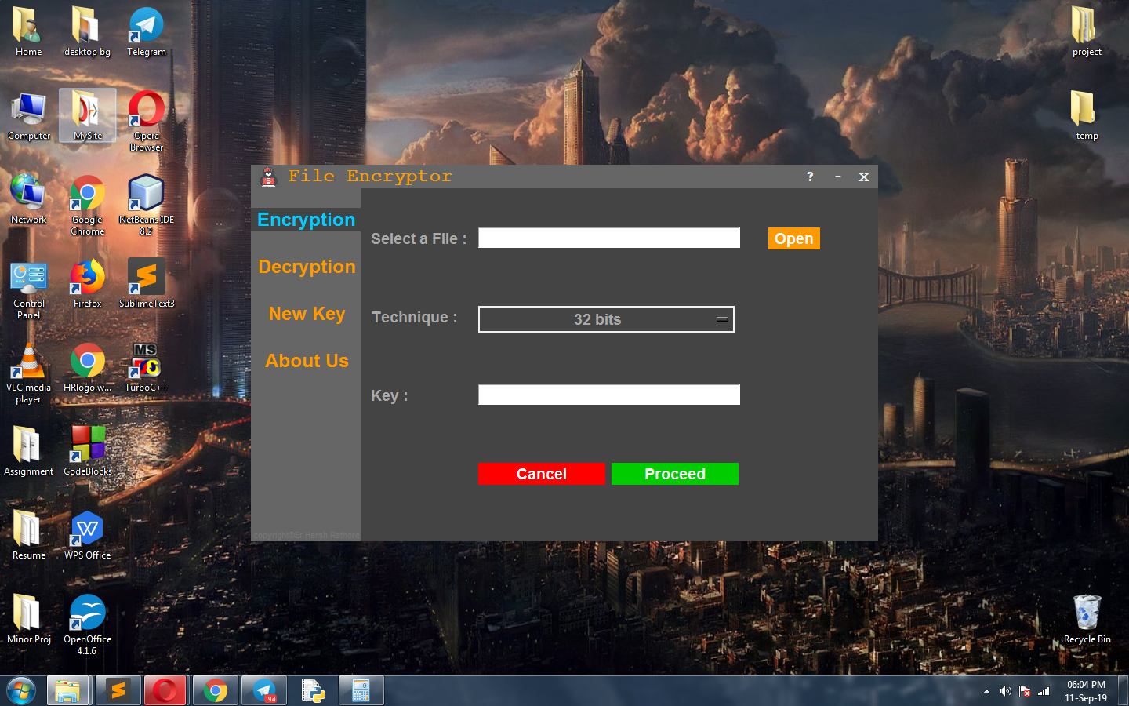Focus the Key input field
Screen dimensions: 1129x706
click(608, 395)
